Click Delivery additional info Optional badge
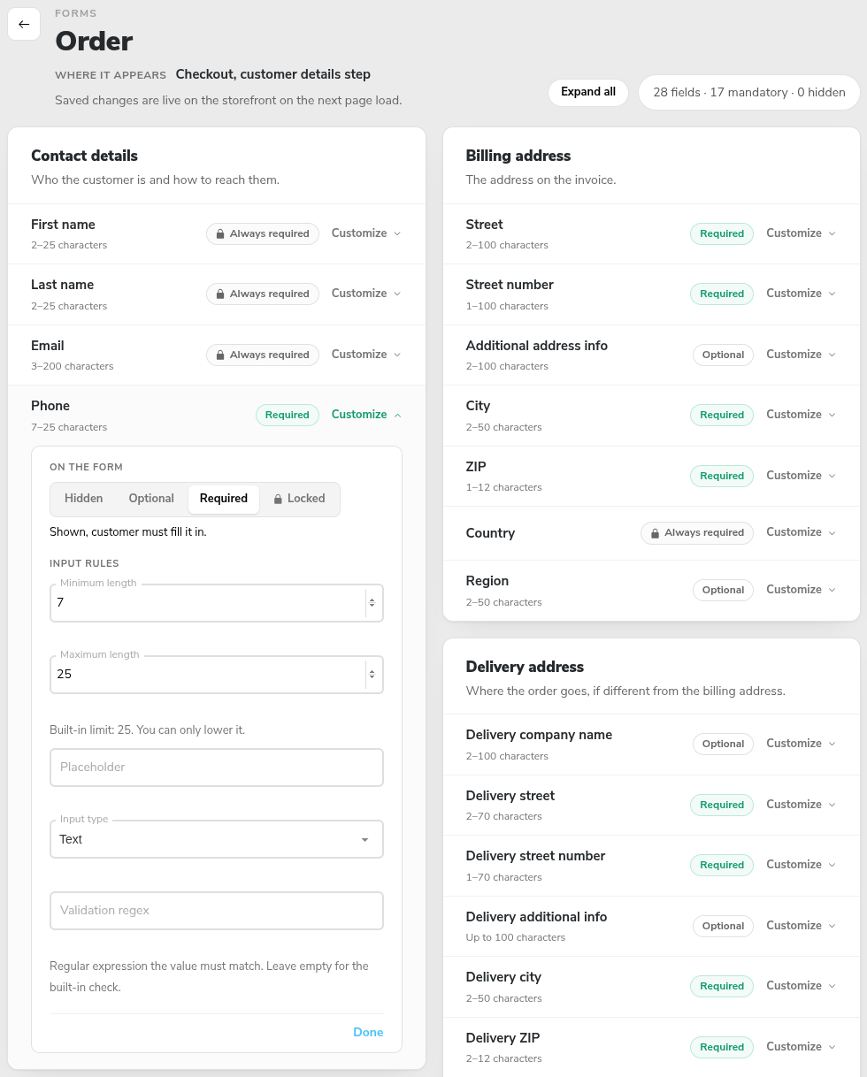Screen dimensions: 867x1077 coord(723,926)
